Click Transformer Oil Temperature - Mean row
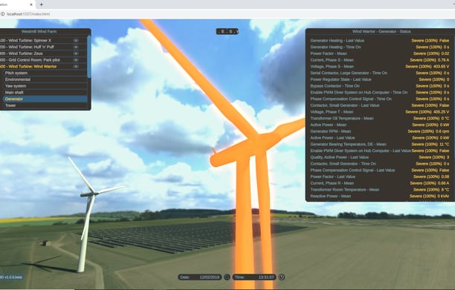Screen dimensions: 455x290 tap(380, 119)
